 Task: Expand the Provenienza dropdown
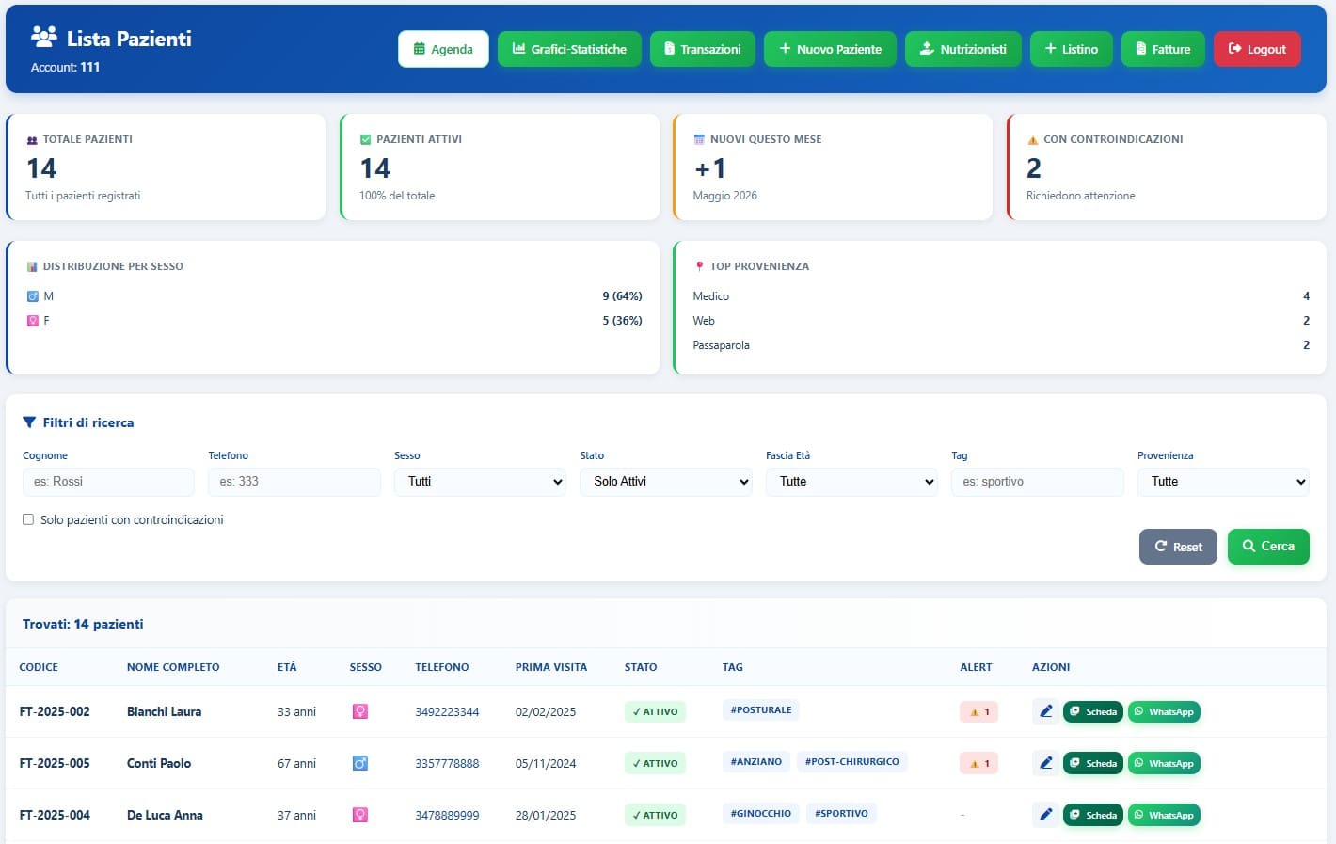pos(1223,482)
